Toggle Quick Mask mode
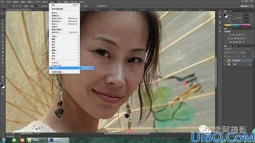Screen dimensions: 255x143 point(2,91)
